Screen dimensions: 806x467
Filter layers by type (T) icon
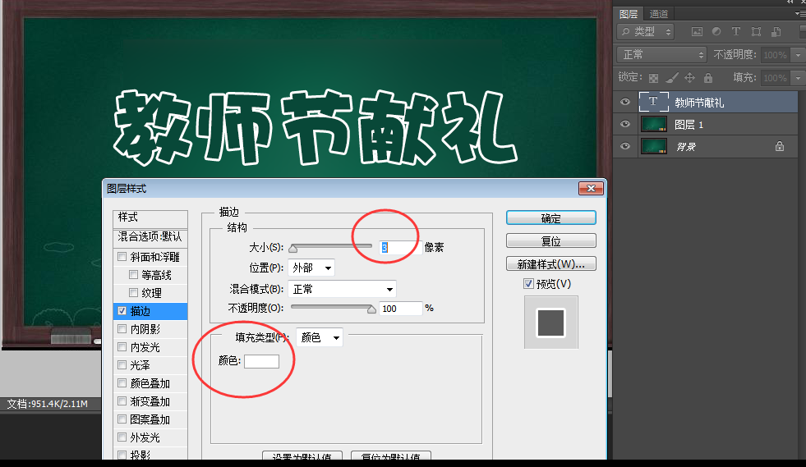pos(735,32)
